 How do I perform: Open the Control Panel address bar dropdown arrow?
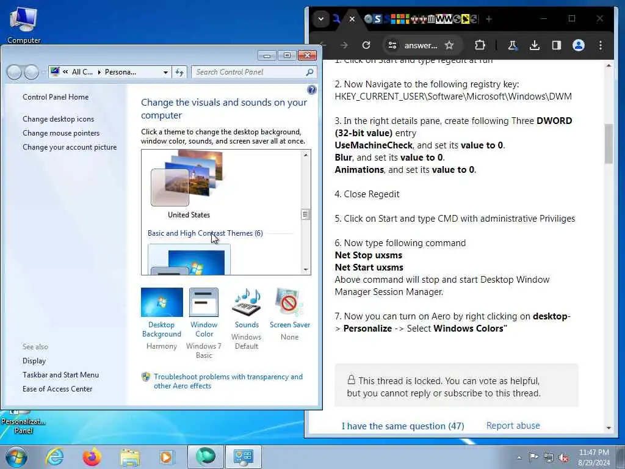[x=165, y=72]
